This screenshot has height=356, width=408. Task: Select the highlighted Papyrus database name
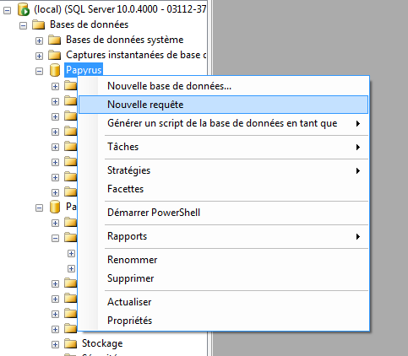click(x=84, y=70)
